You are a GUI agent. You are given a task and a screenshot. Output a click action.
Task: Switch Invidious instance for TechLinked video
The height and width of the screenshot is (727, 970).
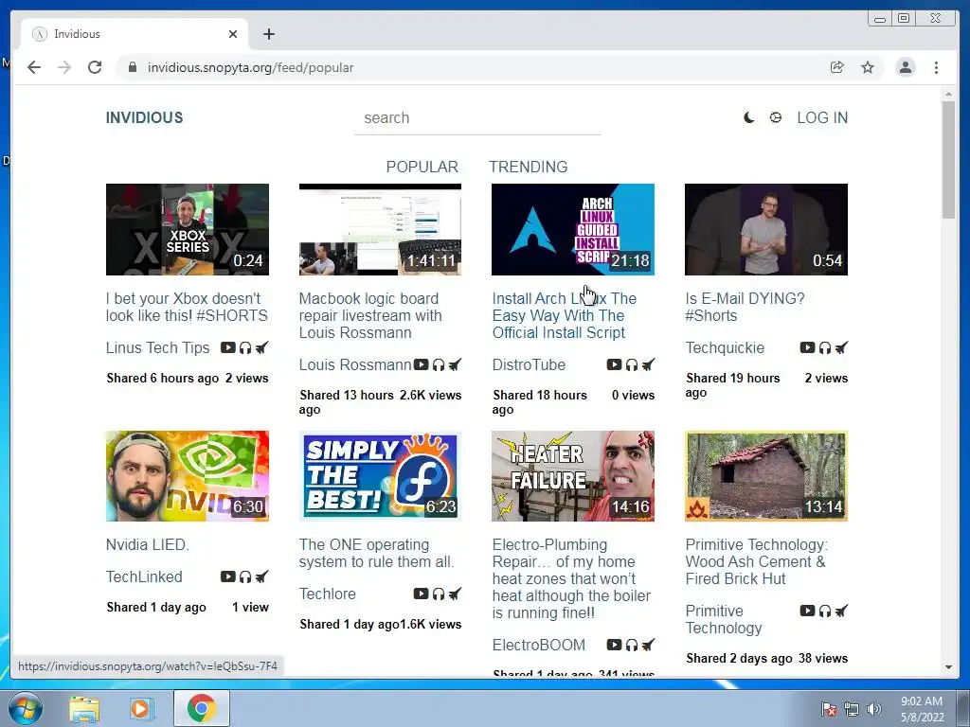coord(262,576)
